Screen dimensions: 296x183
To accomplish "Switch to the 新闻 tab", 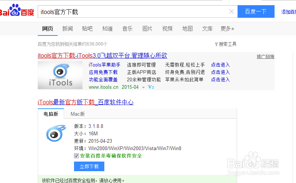I will 68,29.
